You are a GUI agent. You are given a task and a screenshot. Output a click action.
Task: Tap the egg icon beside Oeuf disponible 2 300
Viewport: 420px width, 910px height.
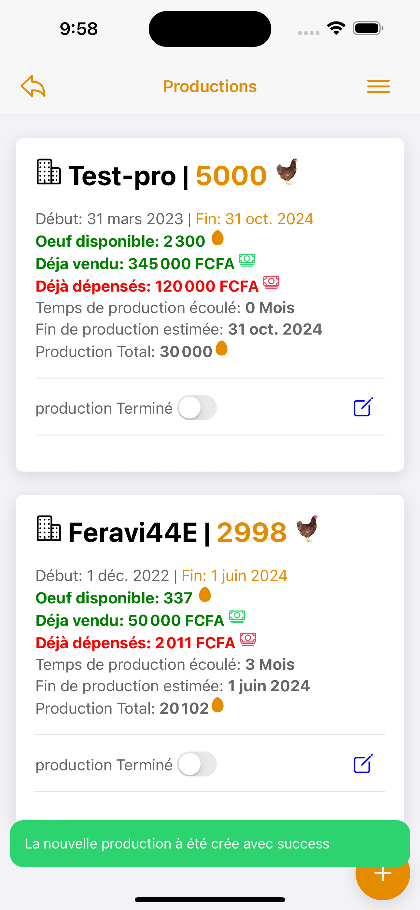click(217, 238)
